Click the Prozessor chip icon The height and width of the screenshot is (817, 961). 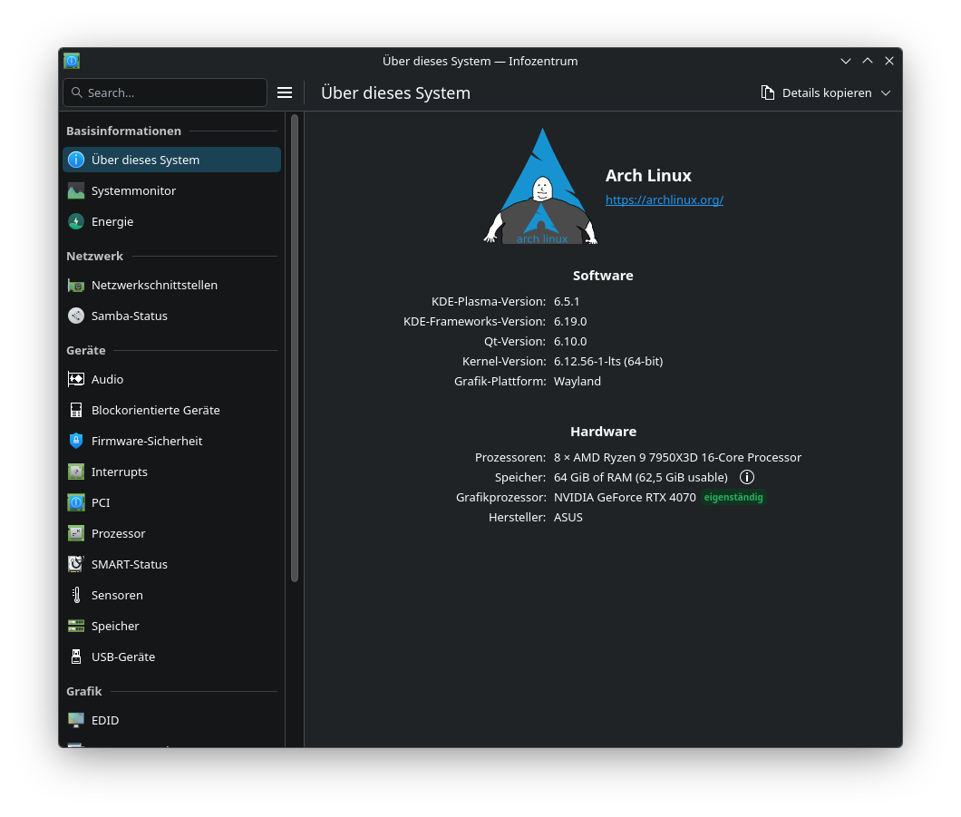pos(76,534)
